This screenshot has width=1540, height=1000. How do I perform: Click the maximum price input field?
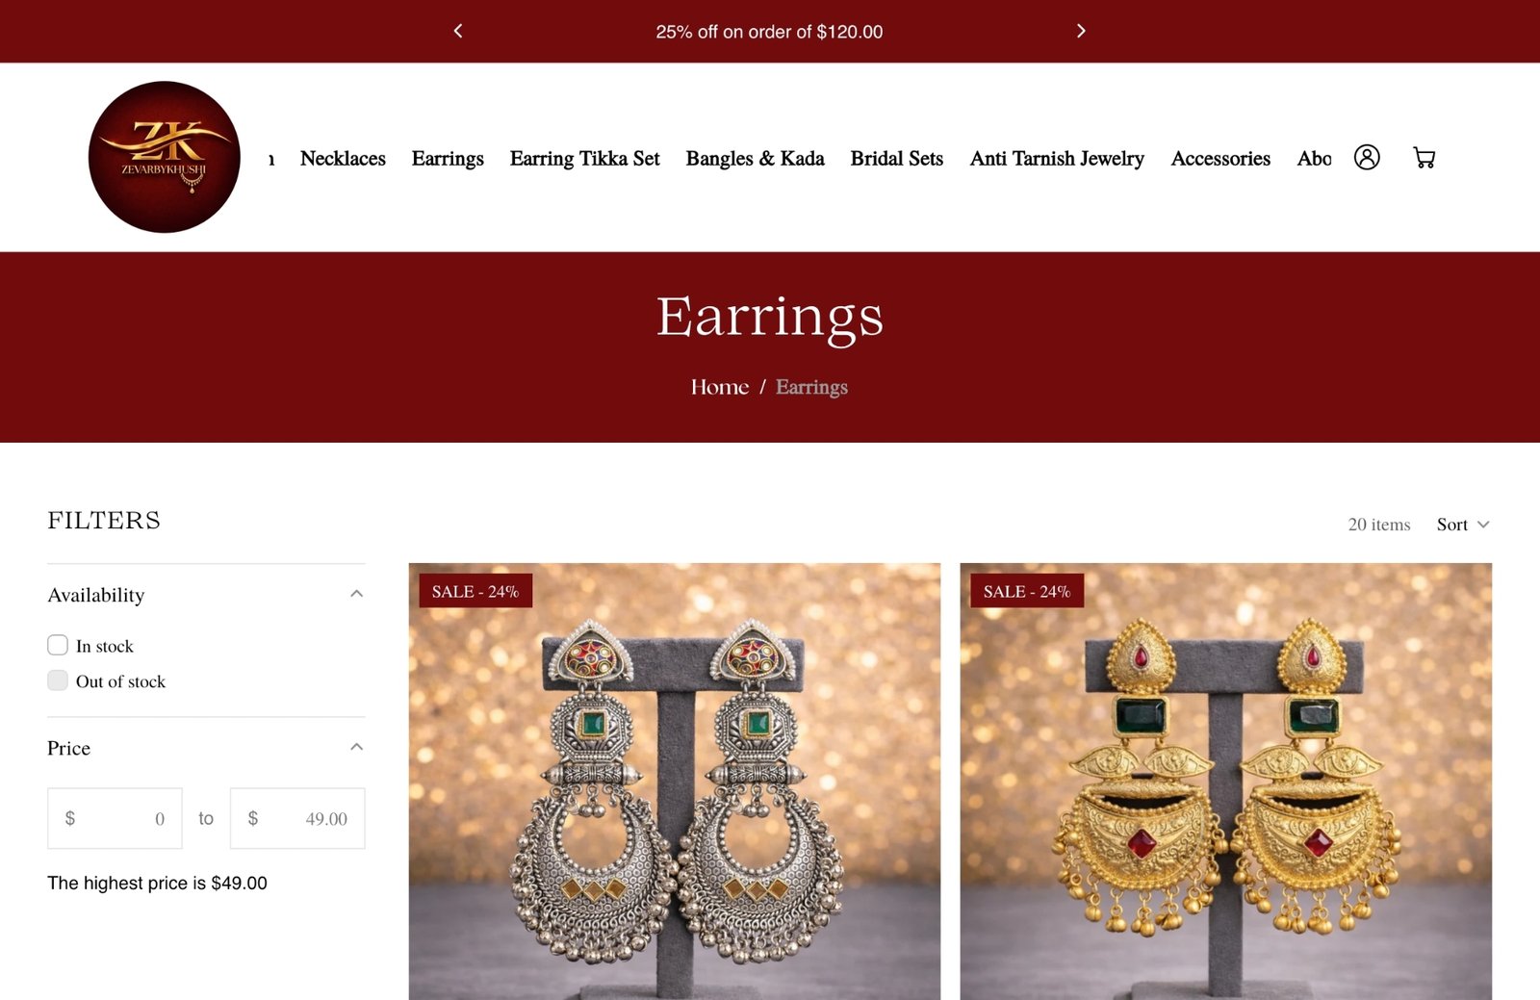click(x=297, y=818)
